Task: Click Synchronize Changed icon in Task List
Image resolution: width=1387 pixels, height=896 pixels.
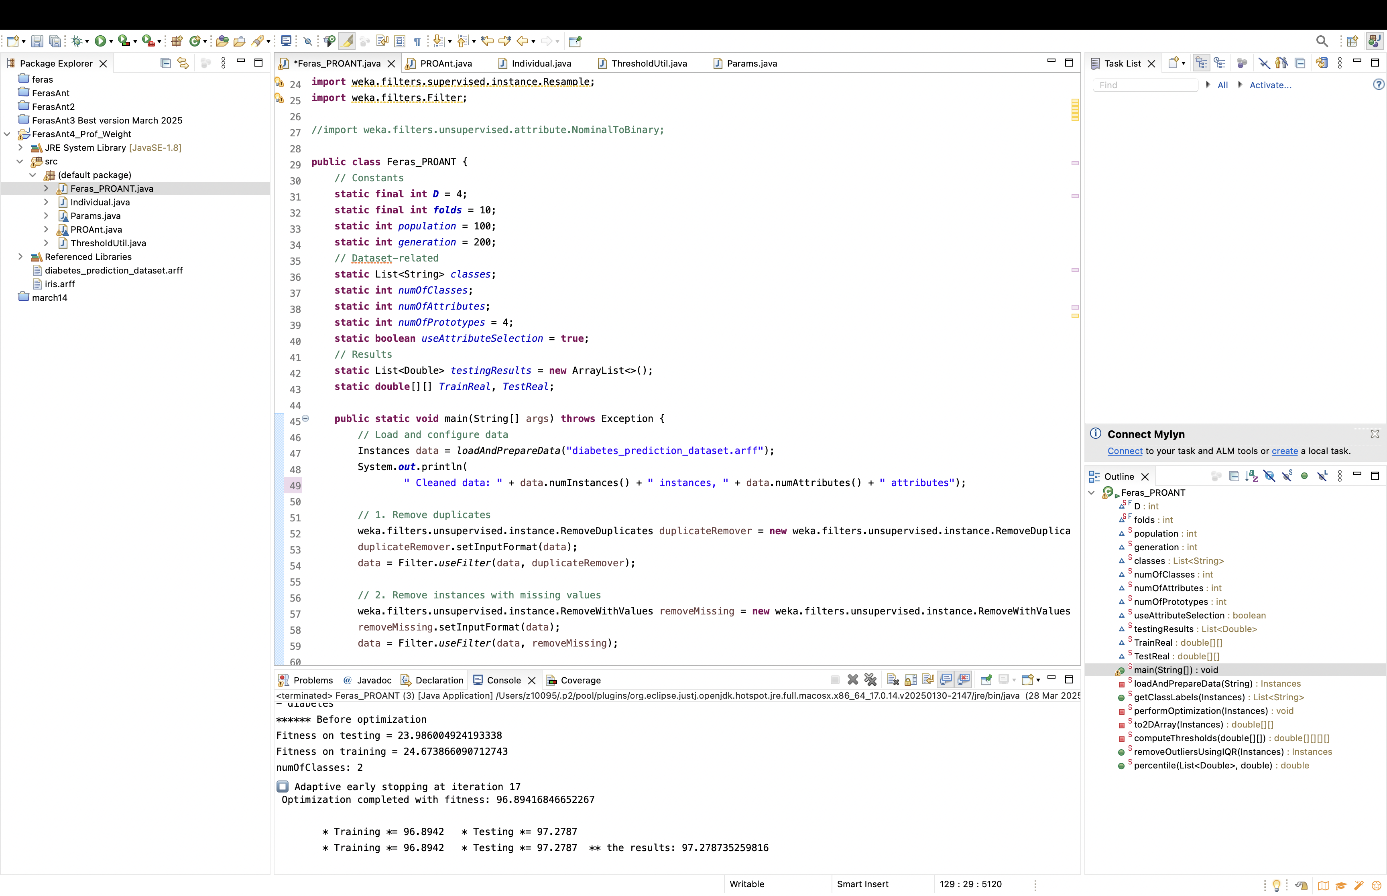Action: (1322, 63)
